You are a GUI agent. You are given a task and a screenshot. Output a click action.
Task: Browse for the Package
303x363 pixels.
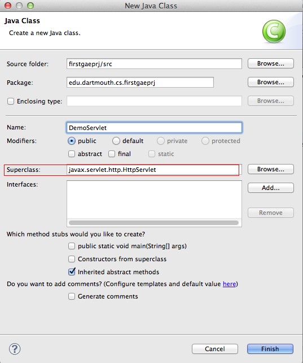pyautogui.click(x=271, y=82)
